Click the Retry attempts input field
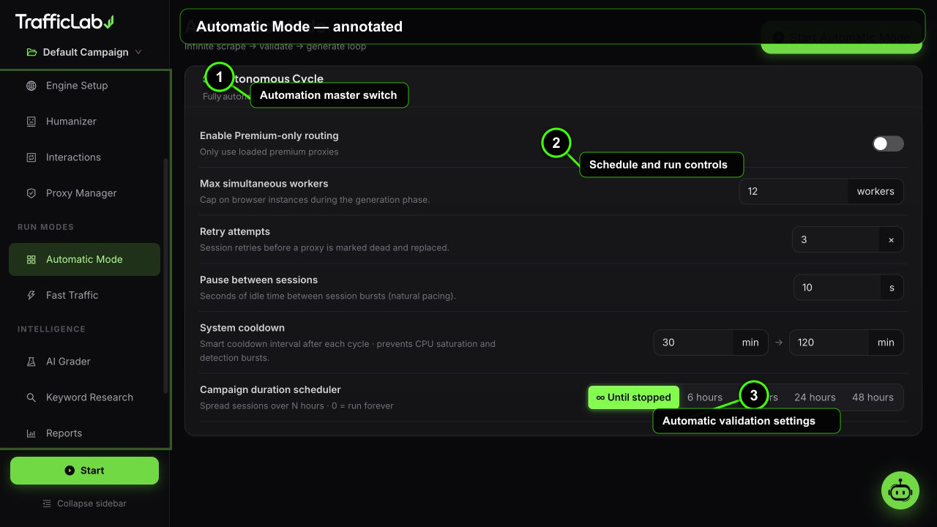The width and height of the screenshot is (937, 527). 836,239
